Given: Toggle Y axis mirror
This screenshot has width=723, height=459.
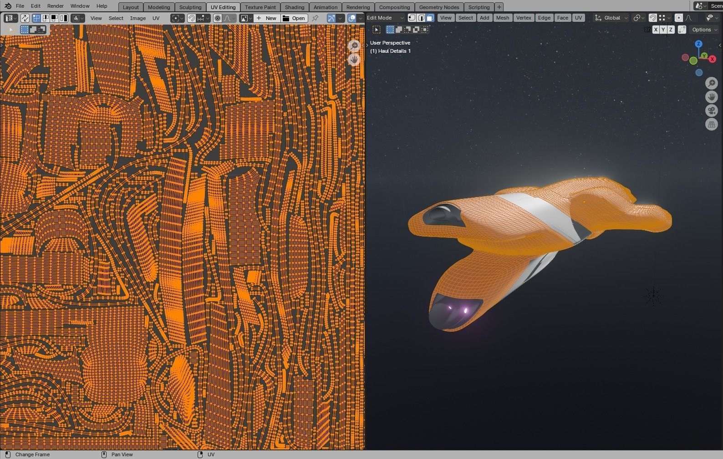Looking at the screenshot, I should pos(663,30).
